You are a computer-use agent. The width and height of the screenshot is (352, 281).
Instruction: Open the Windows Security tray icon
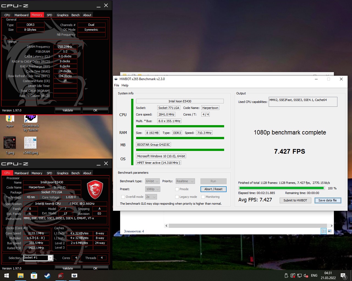tap(293, 276)
